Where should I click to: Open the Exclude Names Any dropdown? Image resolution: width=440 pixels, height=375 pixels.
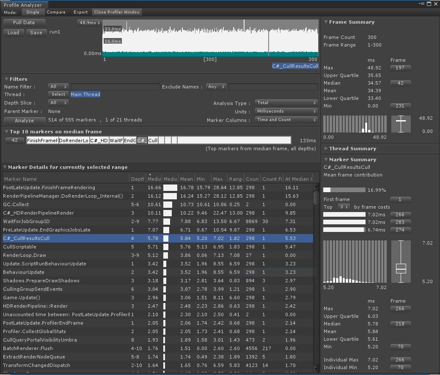tap(216, 86)
